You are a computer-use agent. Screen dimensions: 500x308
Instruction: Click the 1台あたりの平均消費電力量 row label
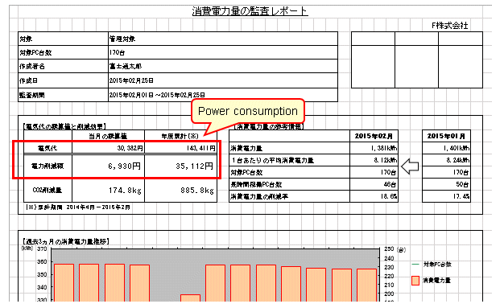(x=273, y=160)
